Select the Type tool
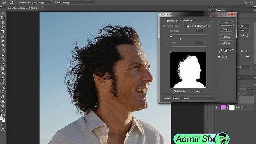Screen dimensions: 256x144 [3, 92]
